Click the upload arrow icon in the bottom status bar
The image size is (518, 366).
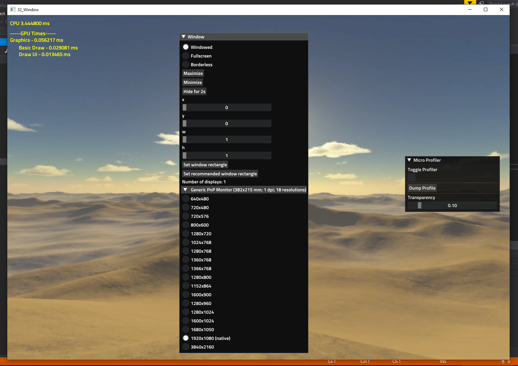[x=503, y=361]
